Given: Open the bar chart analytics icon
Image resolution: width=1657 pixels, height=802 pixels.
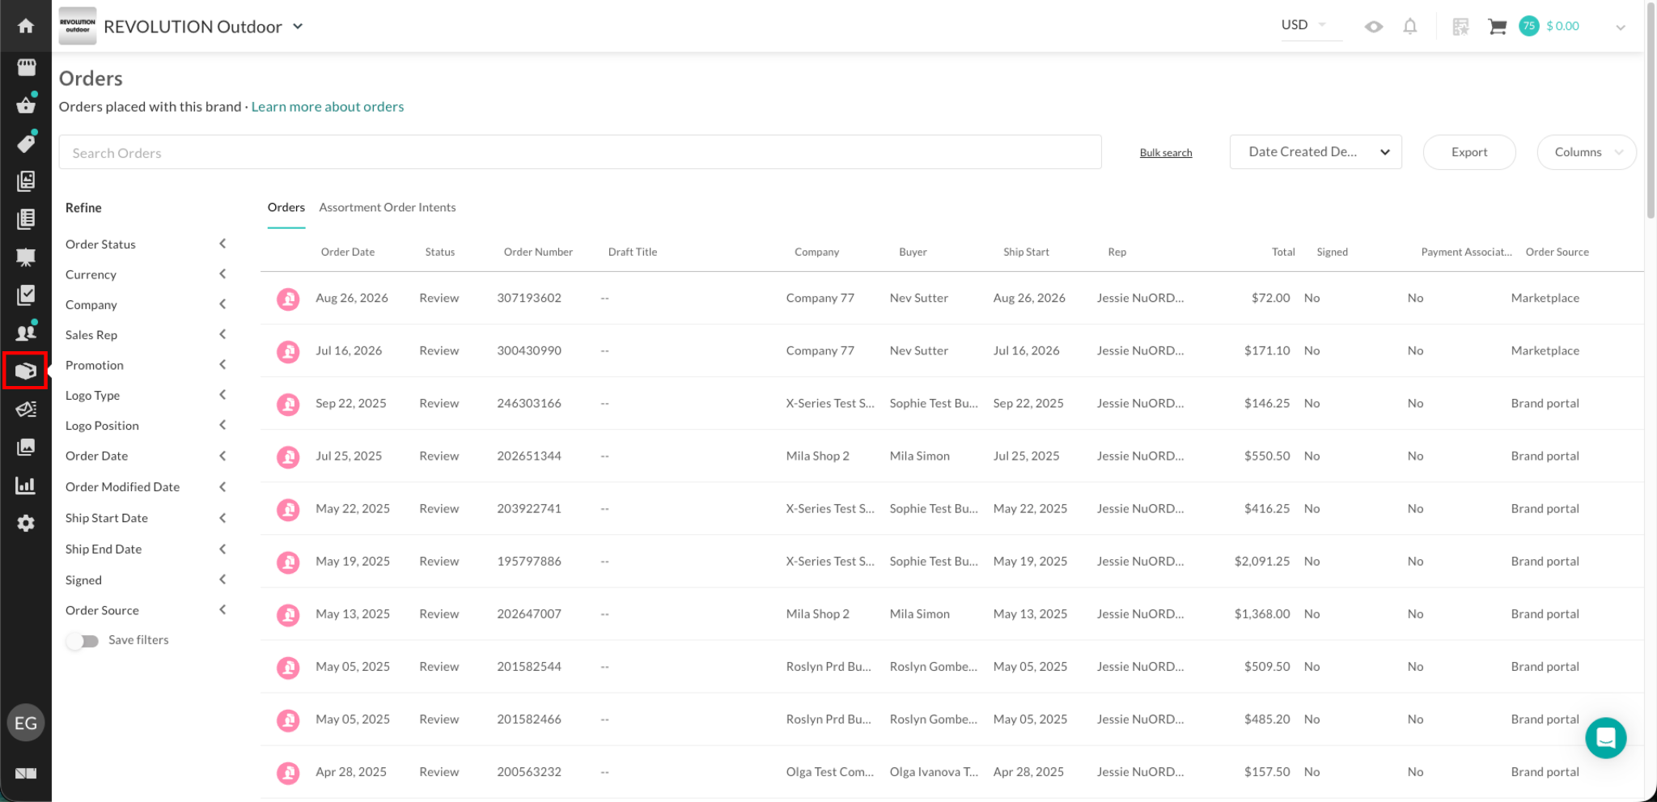Looking at the screenshot, I should point(26,485).
